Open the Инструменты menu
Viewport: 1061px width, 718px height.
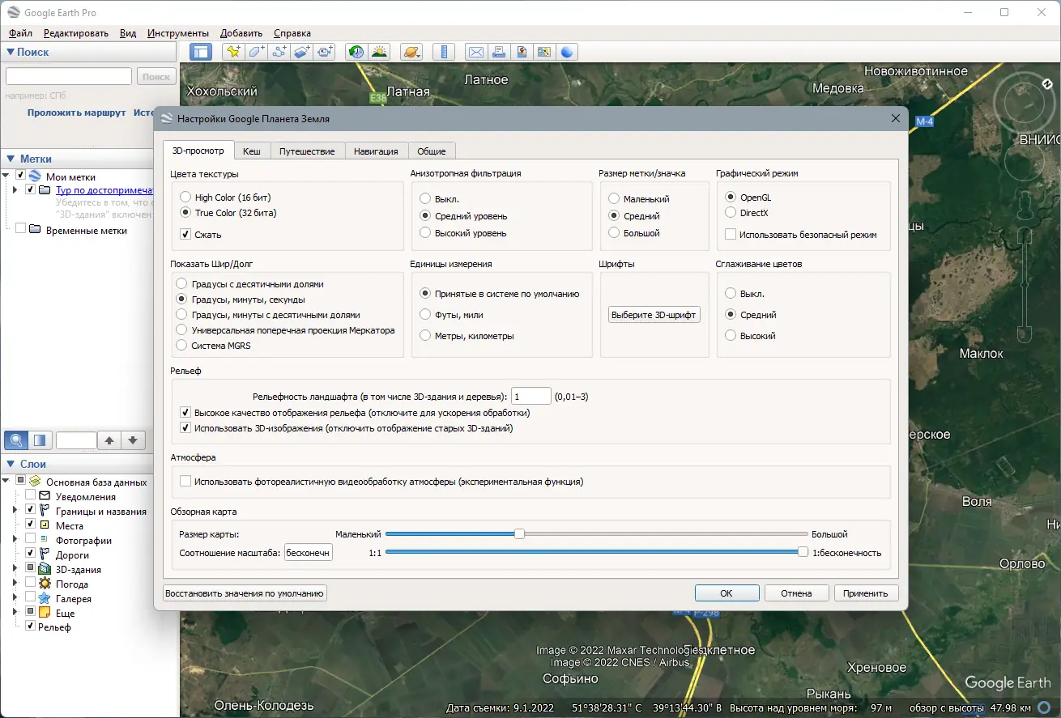178,33
